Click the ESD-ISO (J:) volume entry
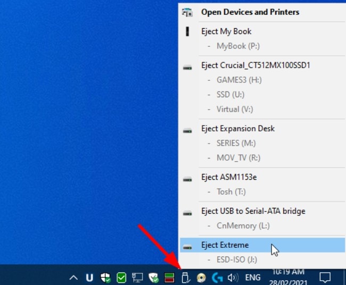Image resolution: width=346 pixels, height=285 pixels. tap(237, 259)
